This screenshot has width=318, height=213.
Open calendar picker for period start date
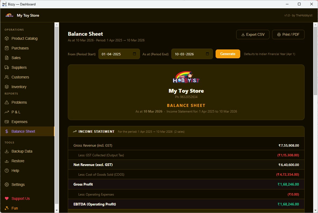pyautogui.click(x=134, y=54)
